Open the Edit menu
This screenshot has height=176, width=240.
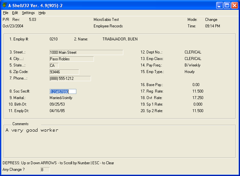pos(15,13)
